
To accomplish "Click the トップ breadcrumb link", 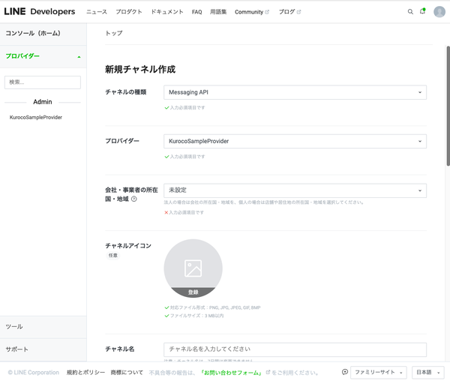I will [x=114, y=33].
